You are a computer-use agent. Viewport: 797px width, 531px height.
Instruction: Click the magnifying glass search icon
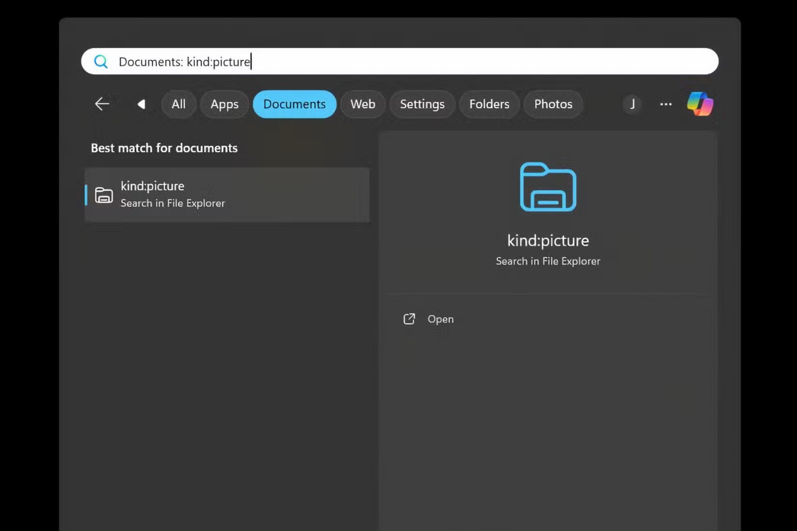[101, 61]
